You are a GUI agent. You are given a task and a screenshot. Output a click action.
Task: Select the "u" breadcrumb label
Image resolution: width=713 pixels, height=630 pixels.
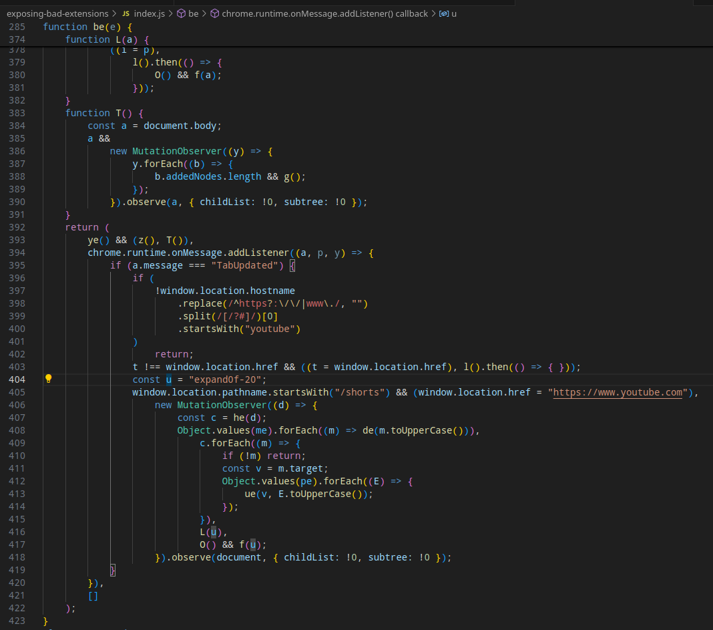454,13
